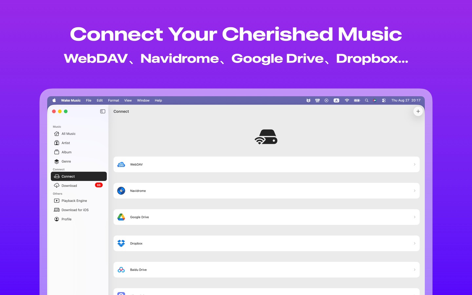Open Download for iOS page
472x295 pixels.
coord(79,210)
